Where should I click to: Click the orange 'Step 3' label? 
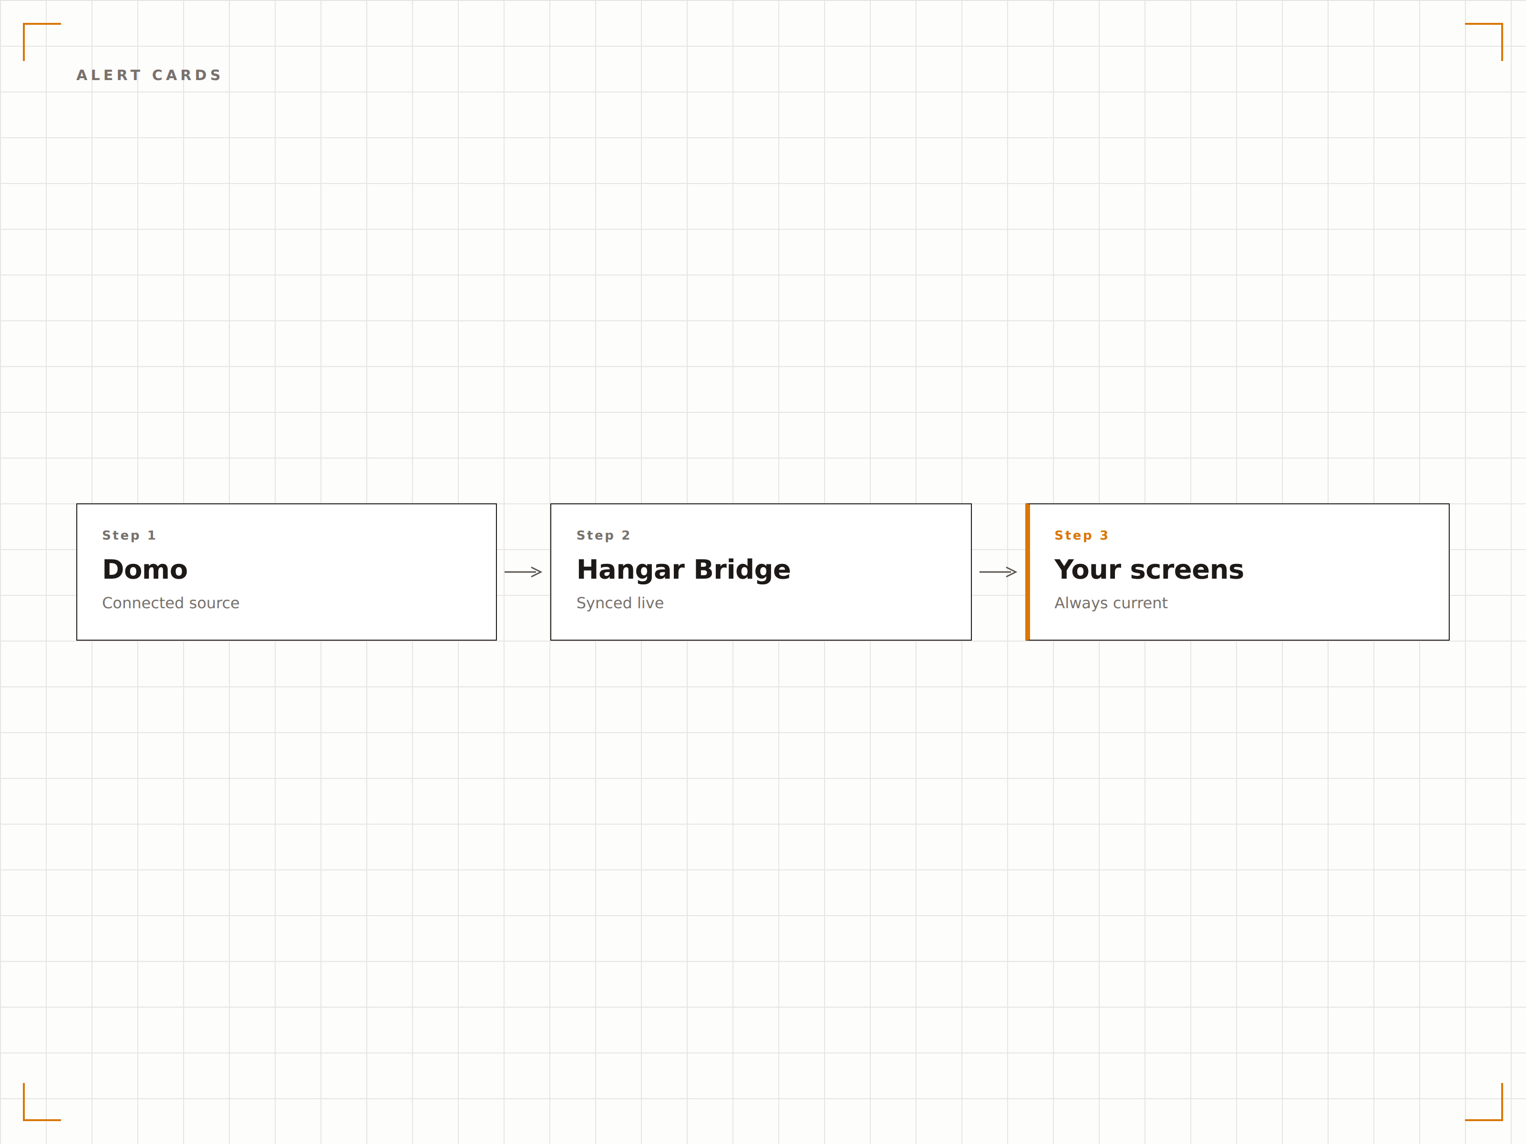[x=1081, y=535]
